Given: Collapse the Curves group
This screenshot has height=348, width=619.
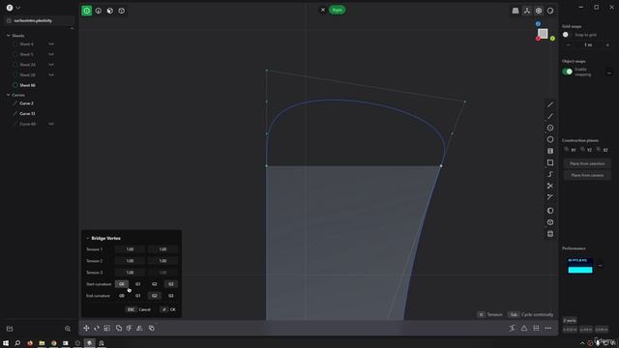Looking at the screenshot, I should pos(8,95).
